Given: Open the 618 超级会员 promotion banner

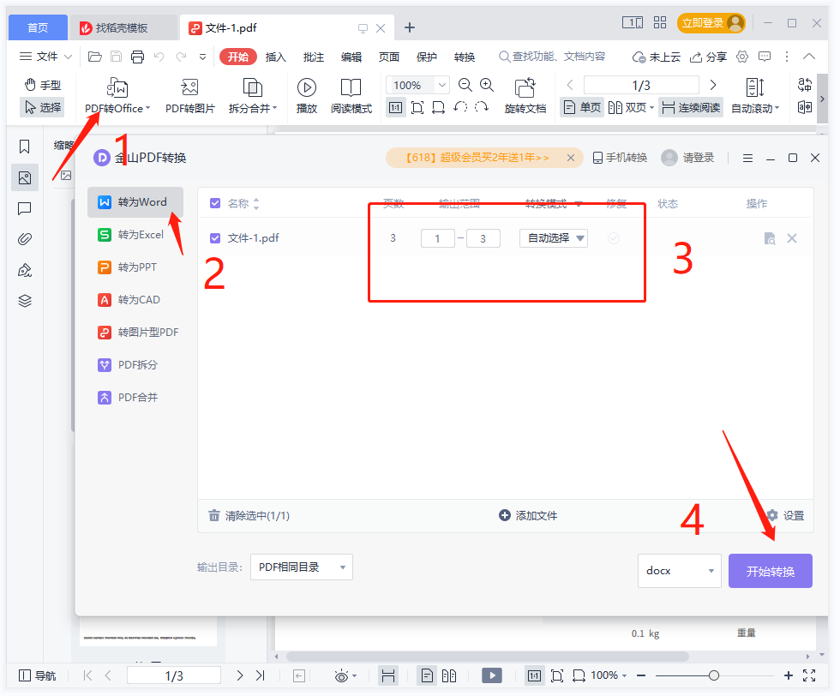Looking at the screenshot, I should coord(477,158).
